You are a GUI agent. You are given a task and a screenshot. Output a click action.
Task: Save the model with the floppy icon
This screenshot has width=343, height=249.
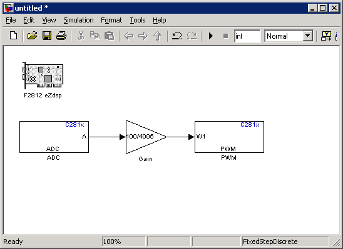pyautogui.click(x=47, y=36)
